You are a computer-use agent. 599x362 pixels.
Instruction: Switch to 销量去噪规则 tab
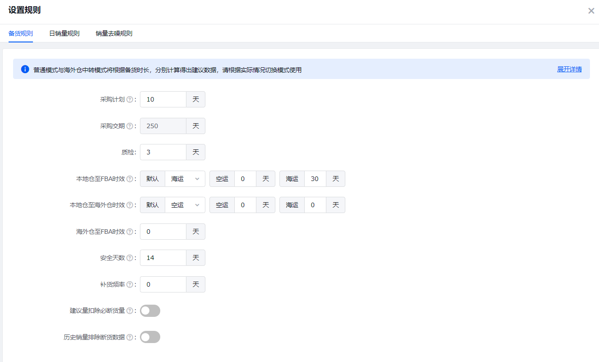point(114,33)
